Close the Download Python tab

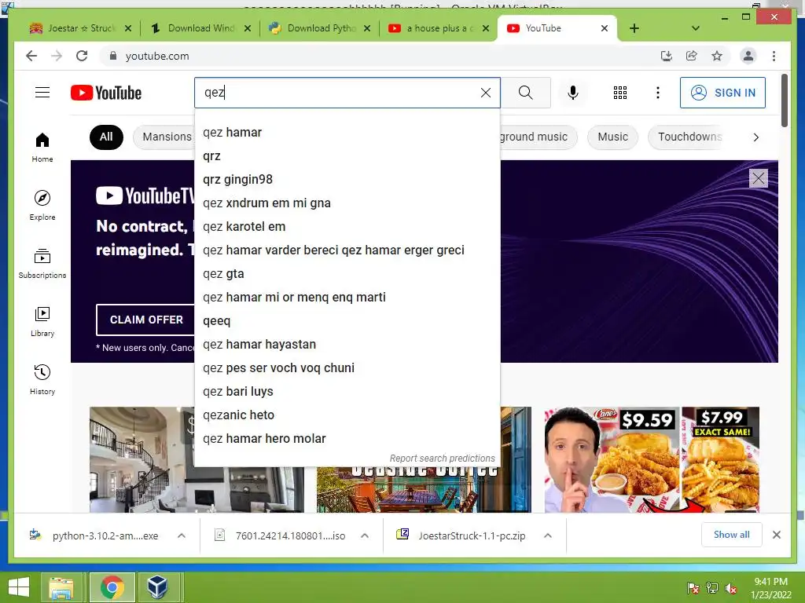pyautogui.click(x=366, y=28)
